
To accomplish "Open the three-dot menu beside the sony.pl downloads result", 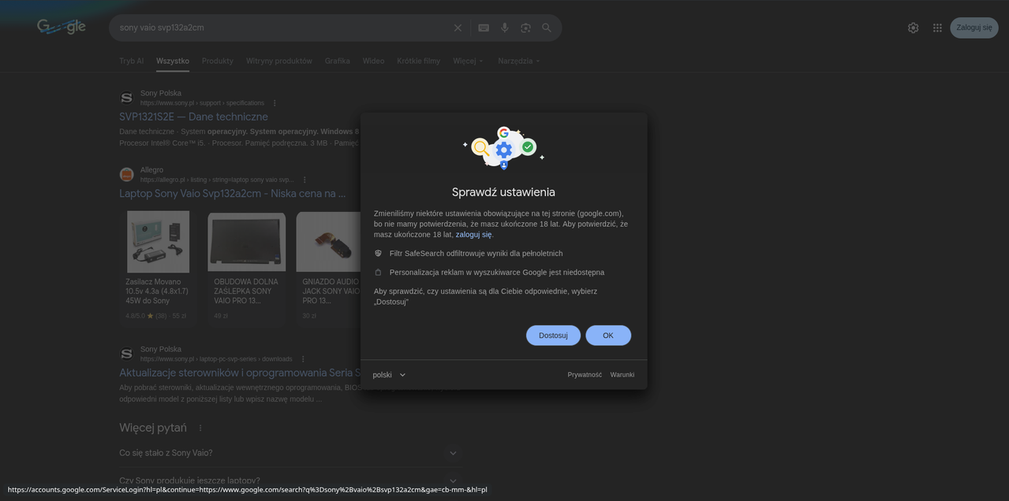I will tap(303, 359).
